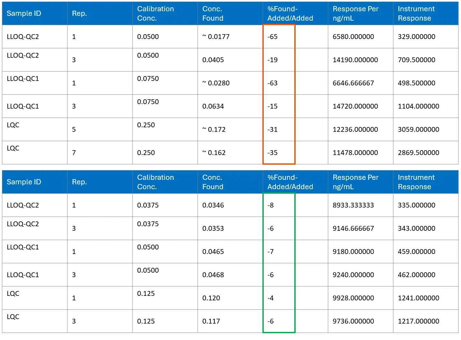Select the Conc. Found cell 0.117

coord(211,321)
